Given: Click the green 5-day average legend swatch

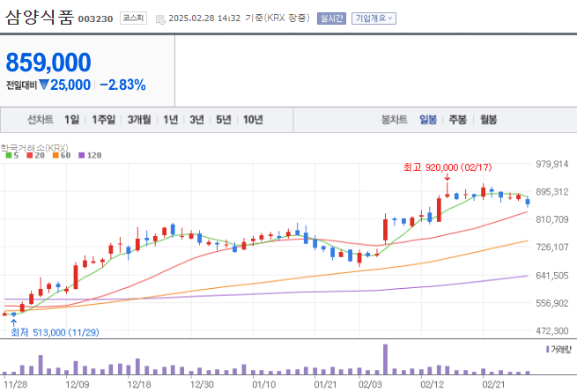Looking at the screenshot, I should tap(9, 155).
